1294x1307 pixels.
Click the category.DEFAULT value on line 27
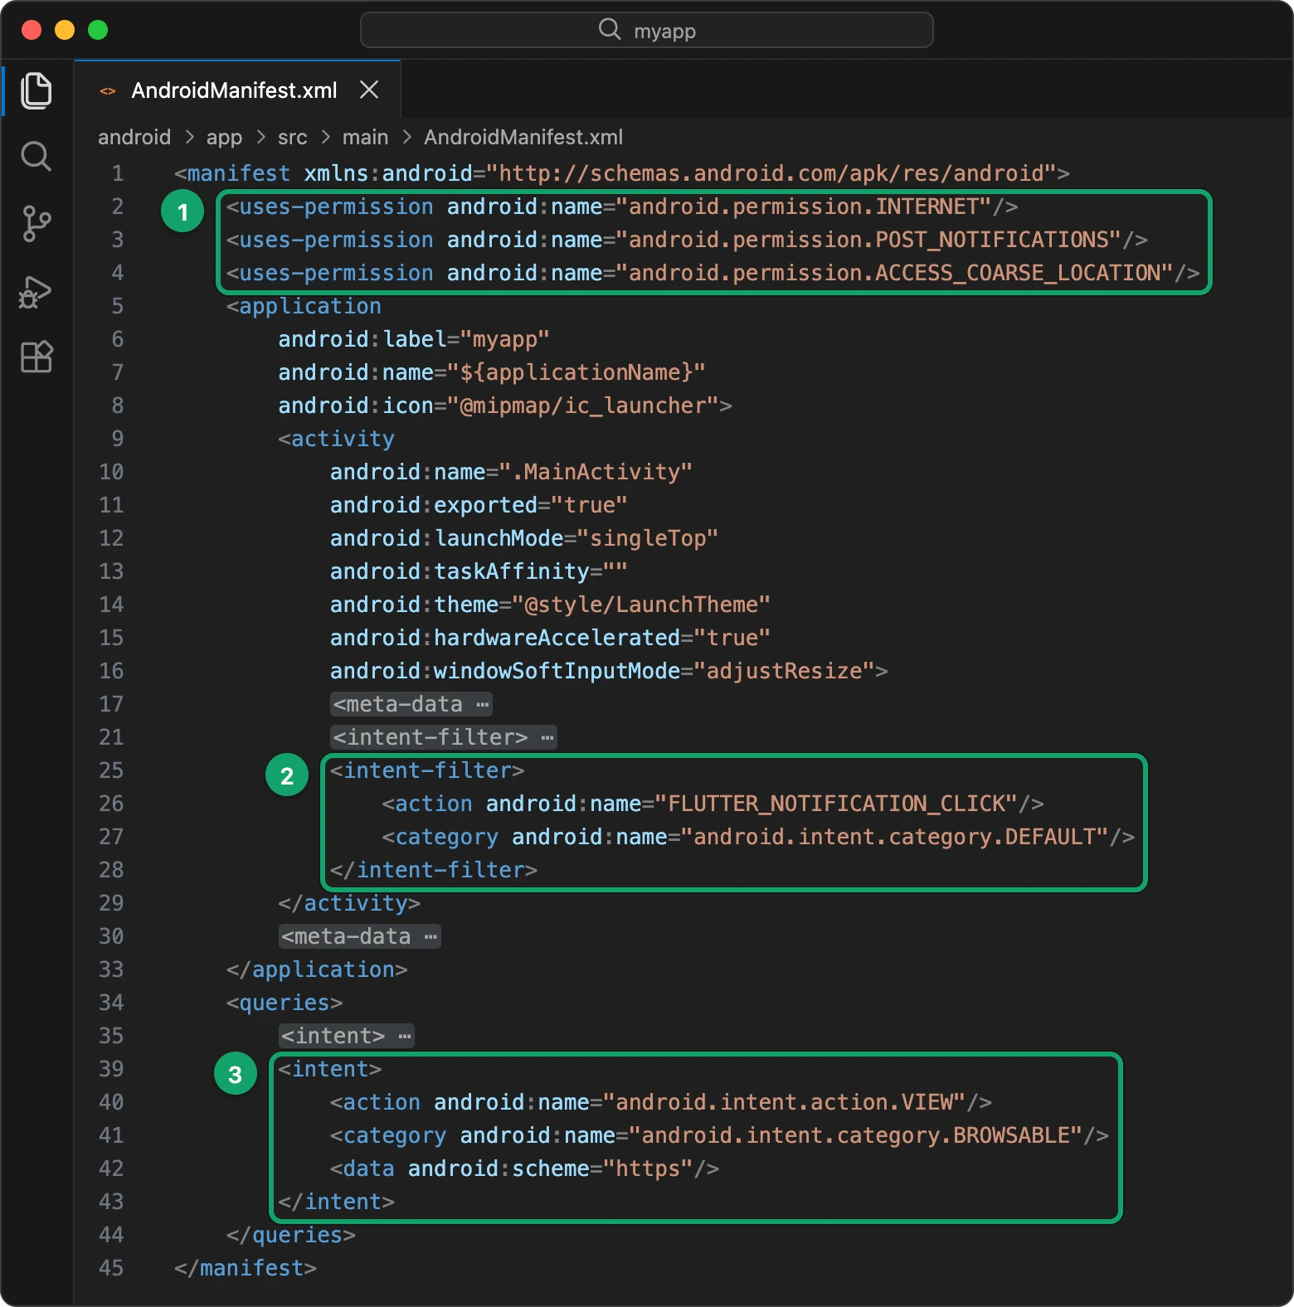coord(894,837)
